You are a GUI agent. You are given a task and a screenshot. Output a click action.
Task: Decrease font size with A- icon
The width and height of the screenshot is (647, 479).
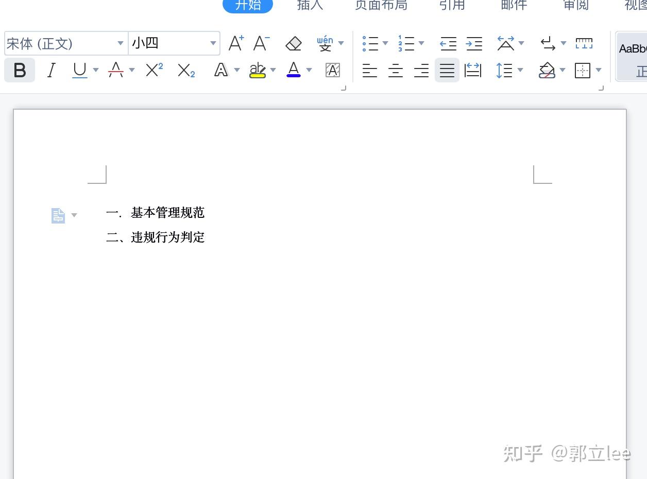(x=262, y=43)
